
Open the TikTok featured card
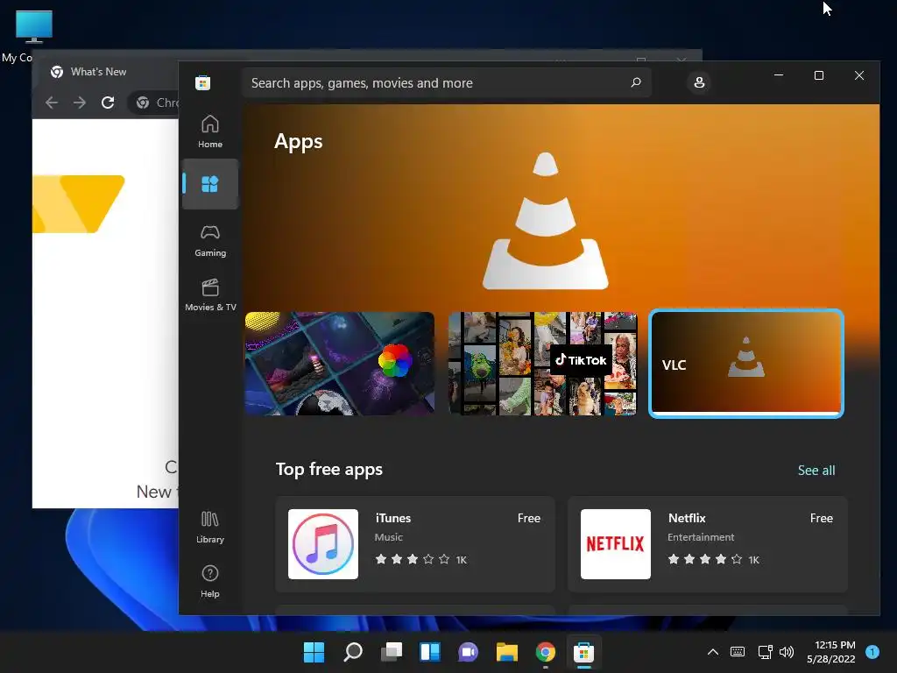click(542, 364)
